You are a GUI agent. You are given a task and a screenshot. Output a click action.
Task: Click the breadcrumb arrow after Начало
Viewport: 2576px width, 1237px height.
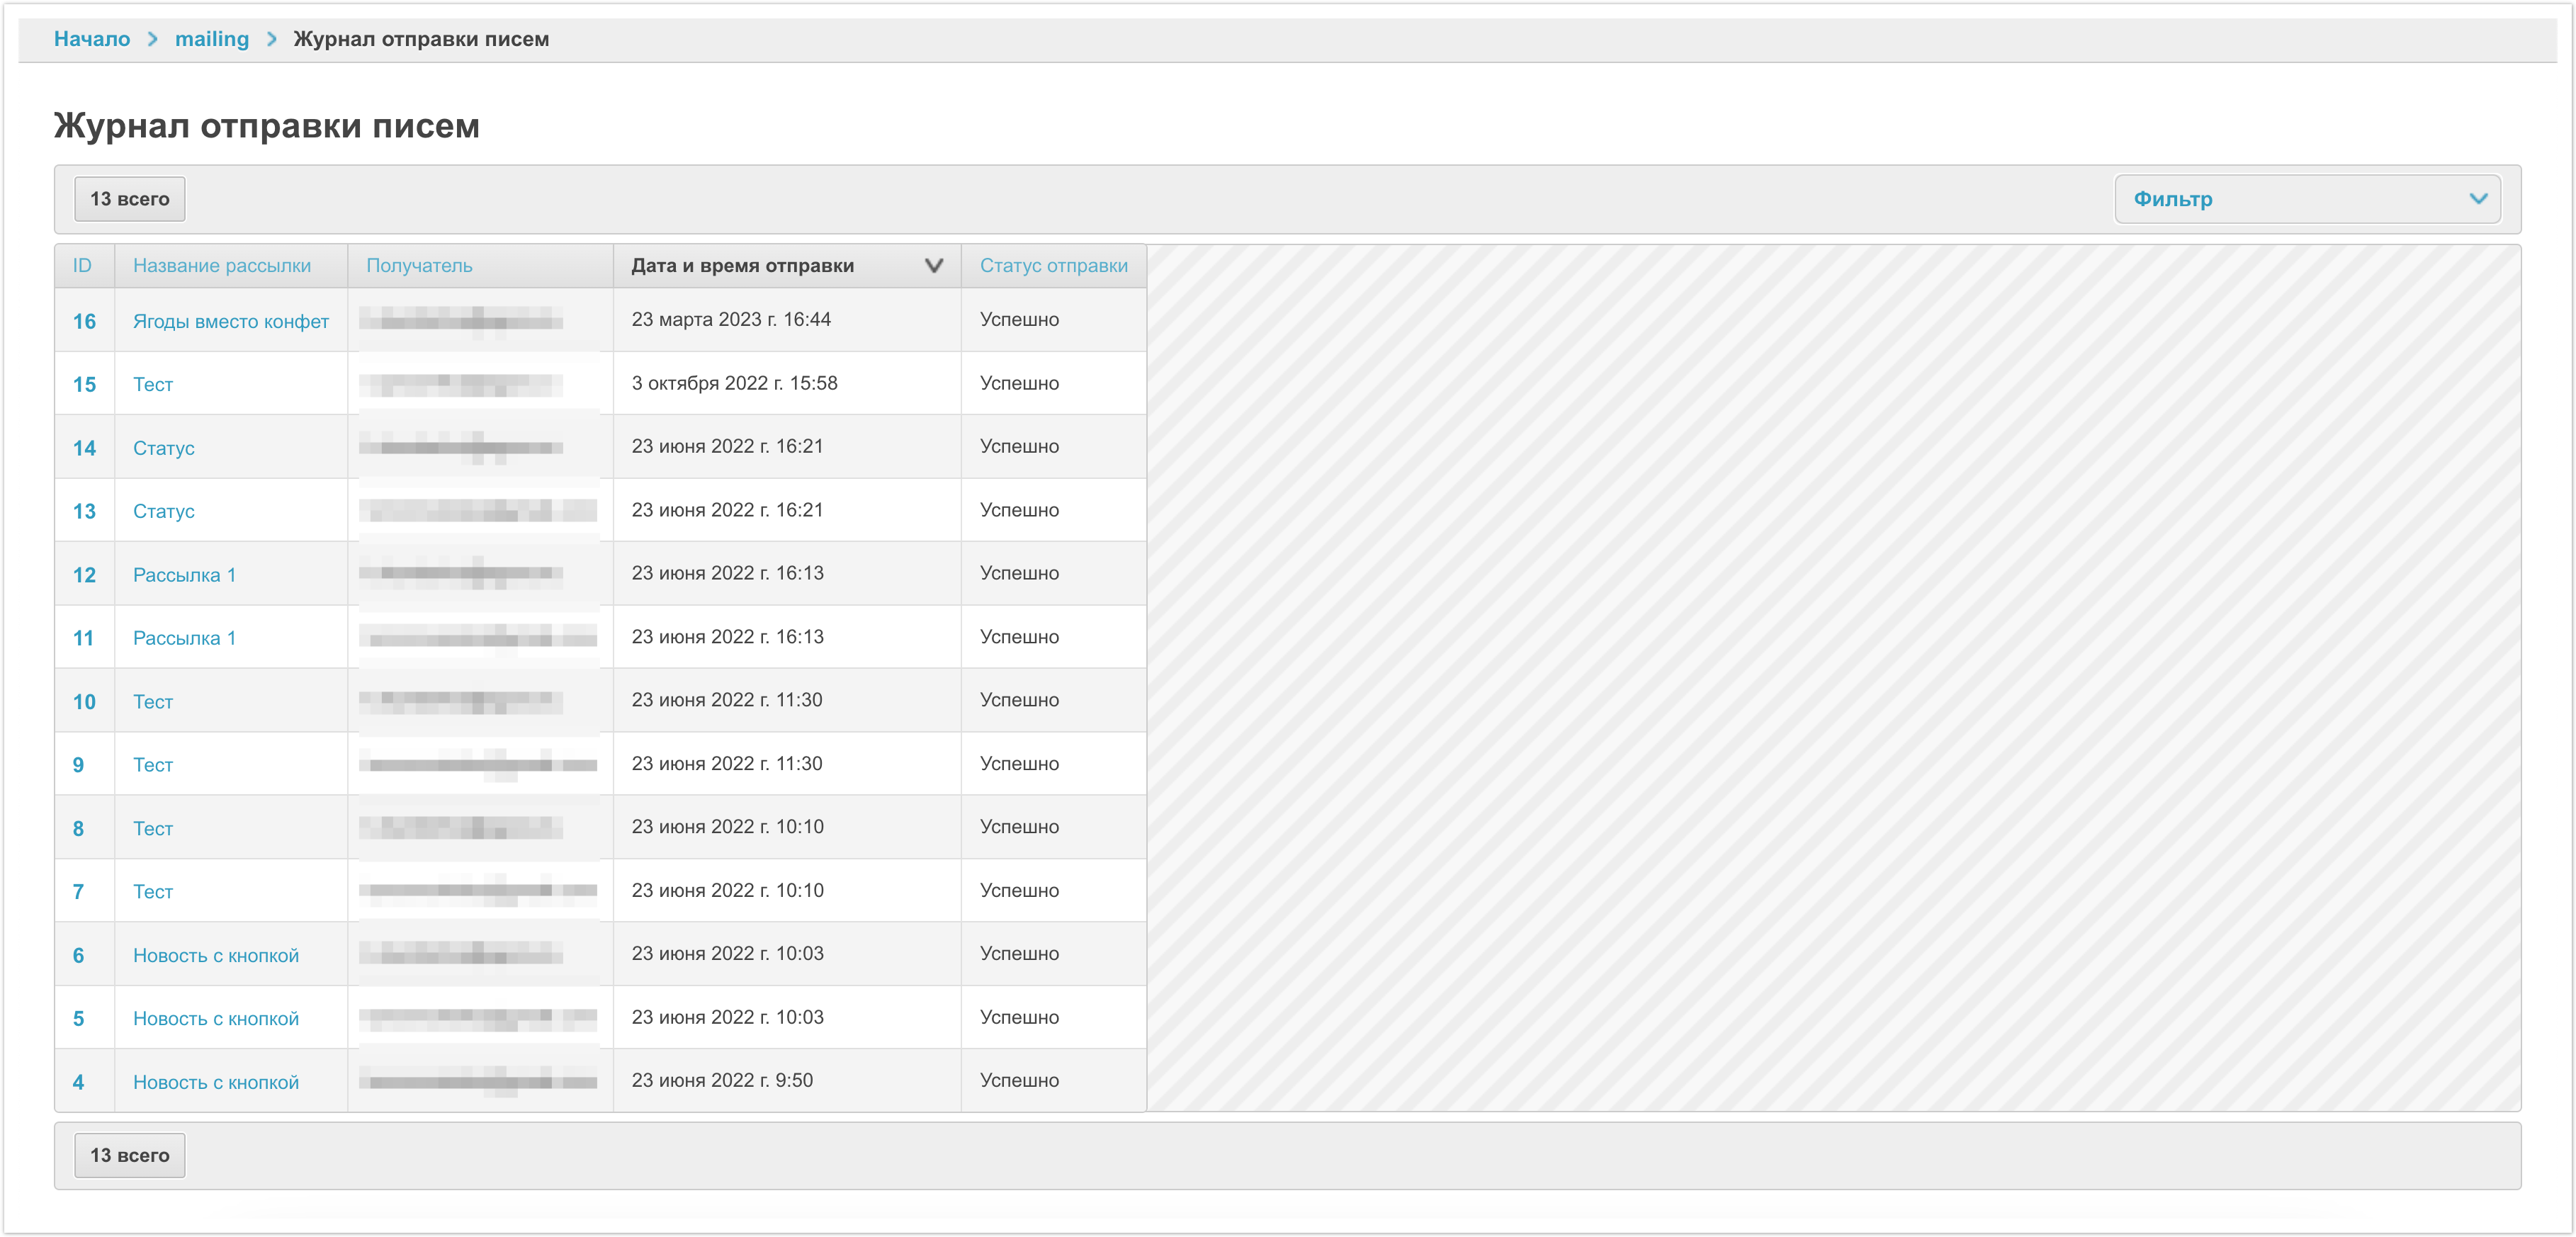[153, 39]
